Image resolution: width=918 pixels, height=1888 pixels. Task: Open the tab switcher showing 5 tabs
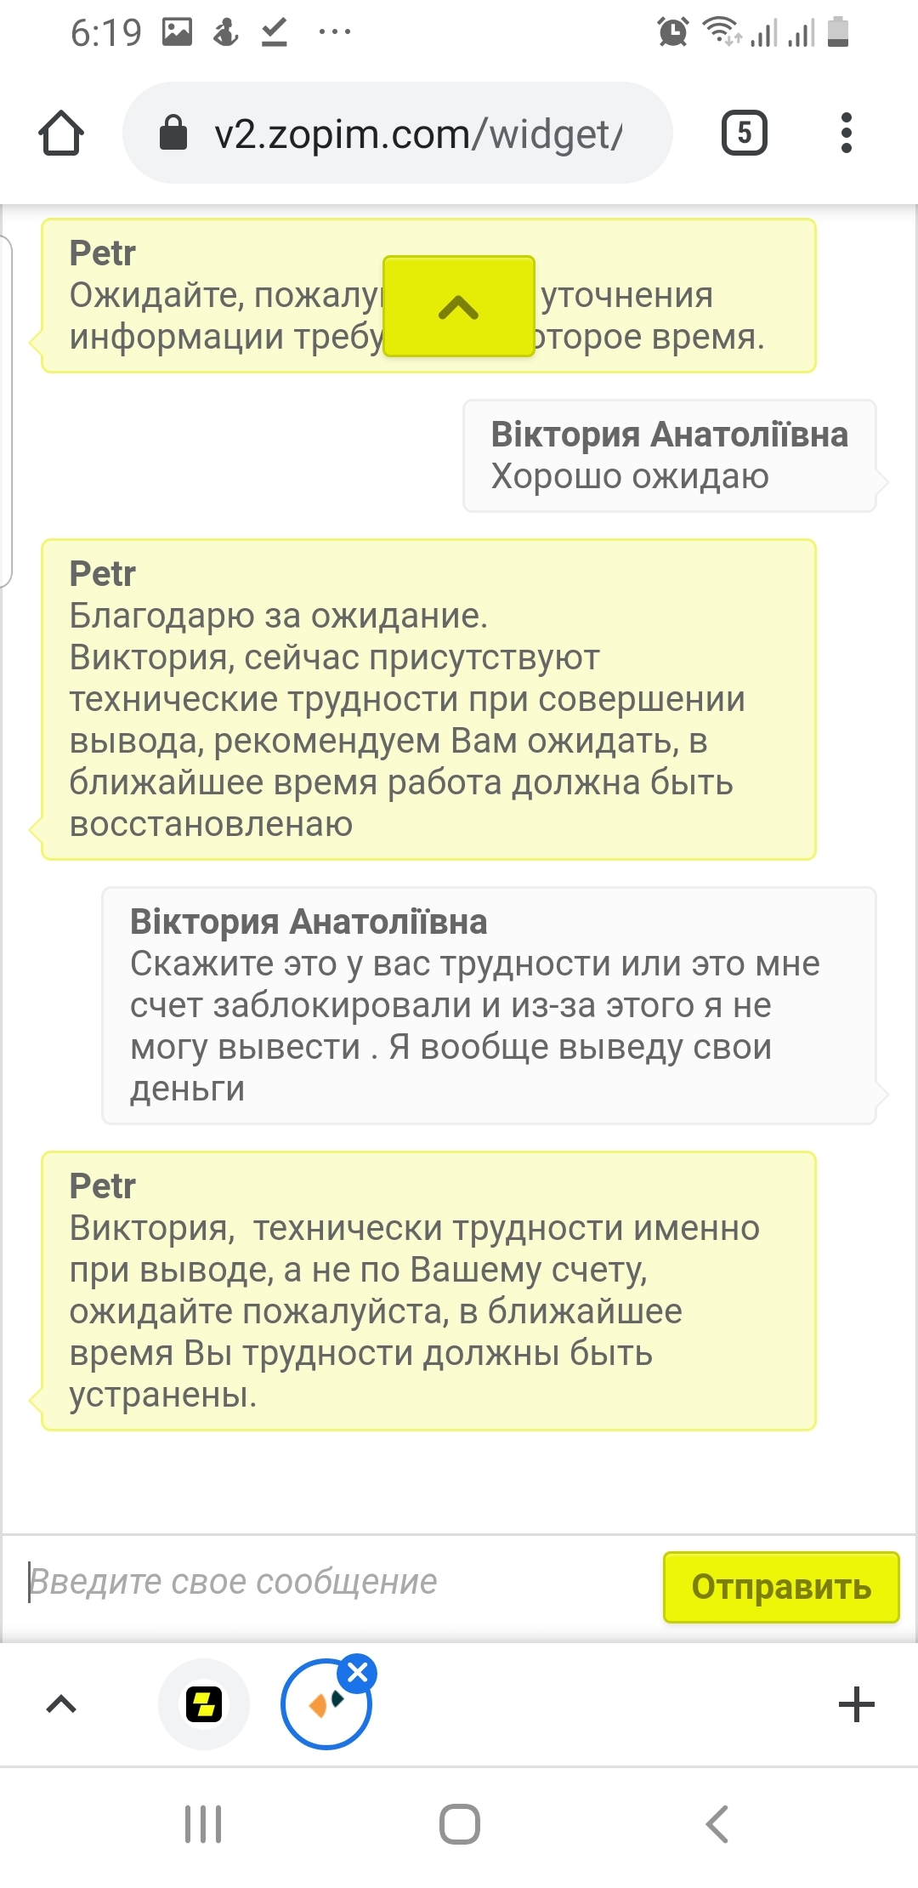[x=745, y=133]
